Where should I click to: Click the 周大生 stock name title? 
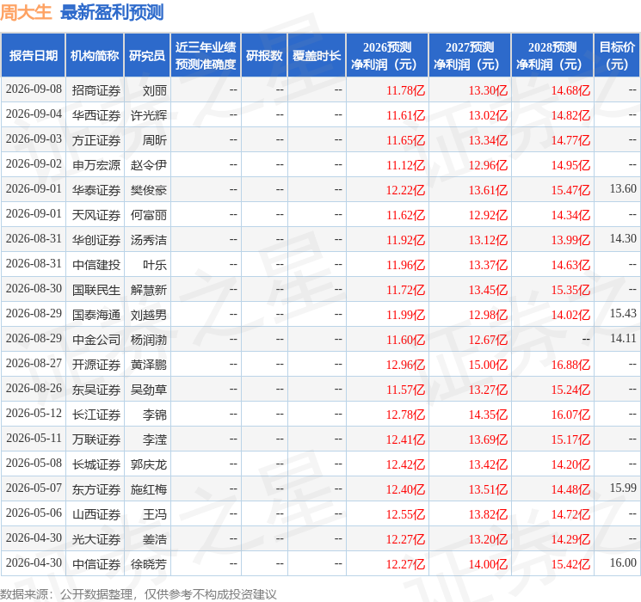click(26, 12)
